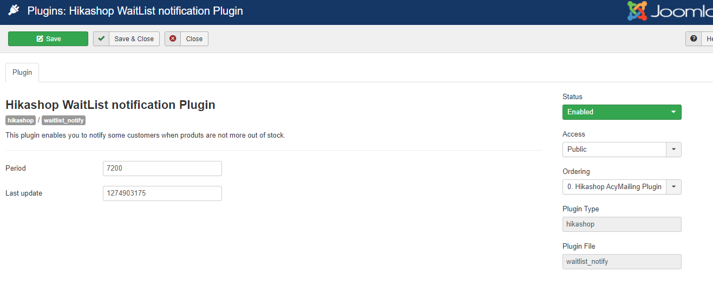Viewport: 713px width, 298px height.
Task: Click the red X icon beside Close
Action: [x=173, y=38]
